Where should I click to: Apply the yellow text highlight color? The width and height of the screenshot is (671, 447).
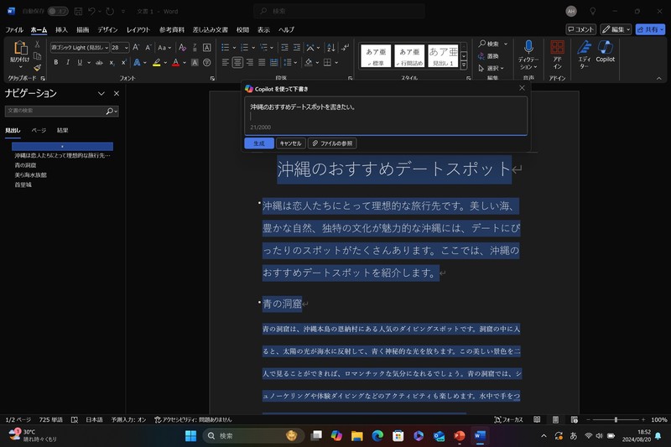point(157,62)
